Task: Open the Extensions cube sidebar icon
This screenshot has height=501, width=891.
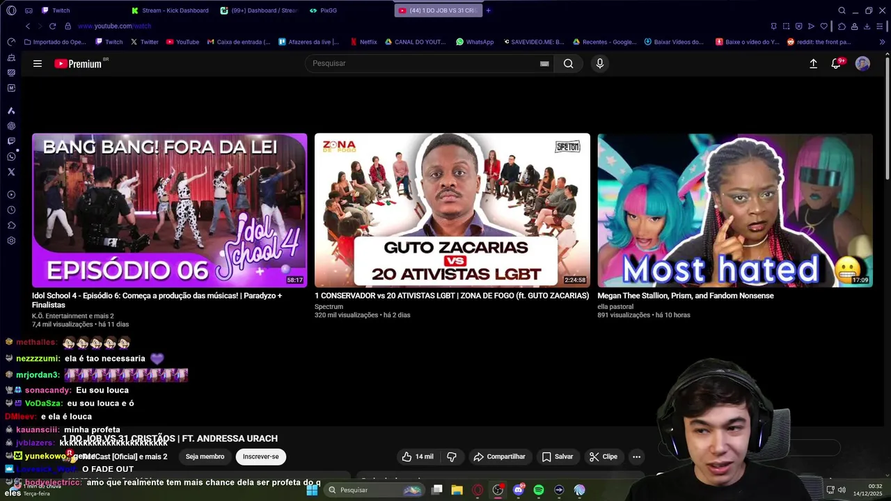Action: [x=11, y=225]
